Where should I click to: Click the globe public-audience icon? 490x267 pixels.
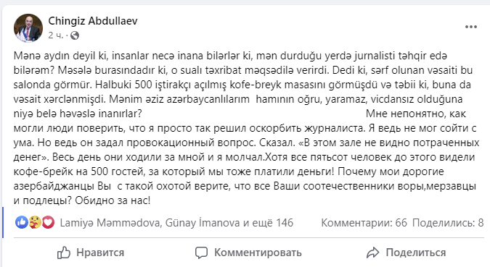[x=75, y=35]
